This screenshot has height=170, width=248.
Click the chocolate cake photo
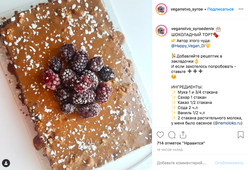[x=76, y=85]
